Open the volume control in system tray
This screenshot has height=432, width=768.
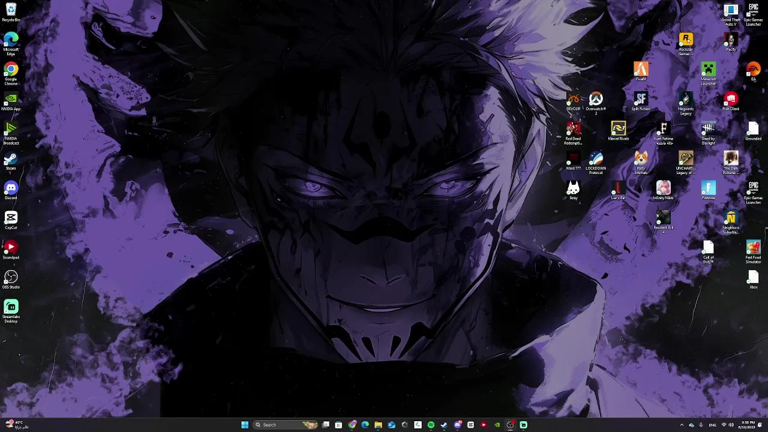click(731, 425)
